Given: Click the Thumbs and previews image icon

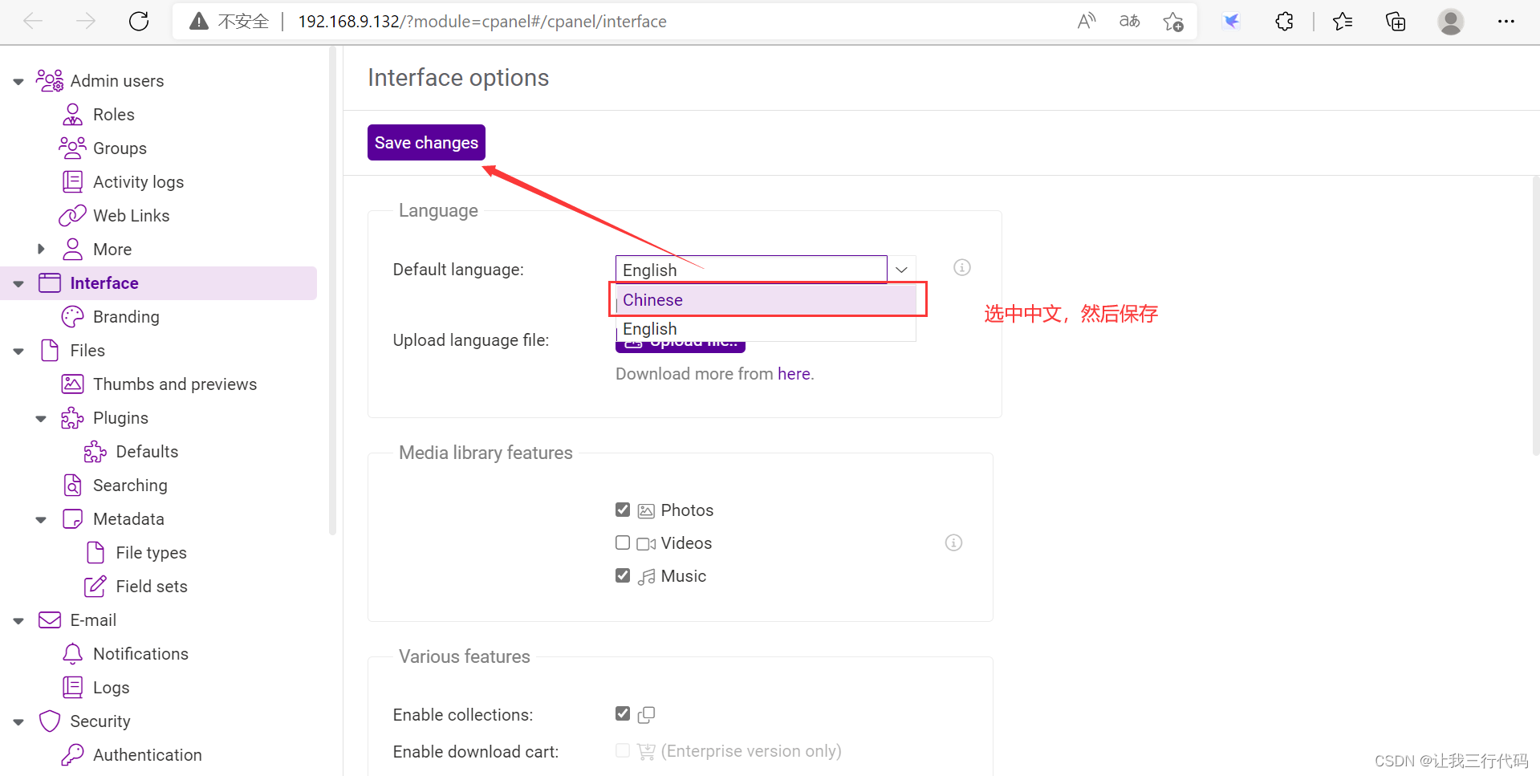Looking at the screenshot, I should (x=73, y=384).
